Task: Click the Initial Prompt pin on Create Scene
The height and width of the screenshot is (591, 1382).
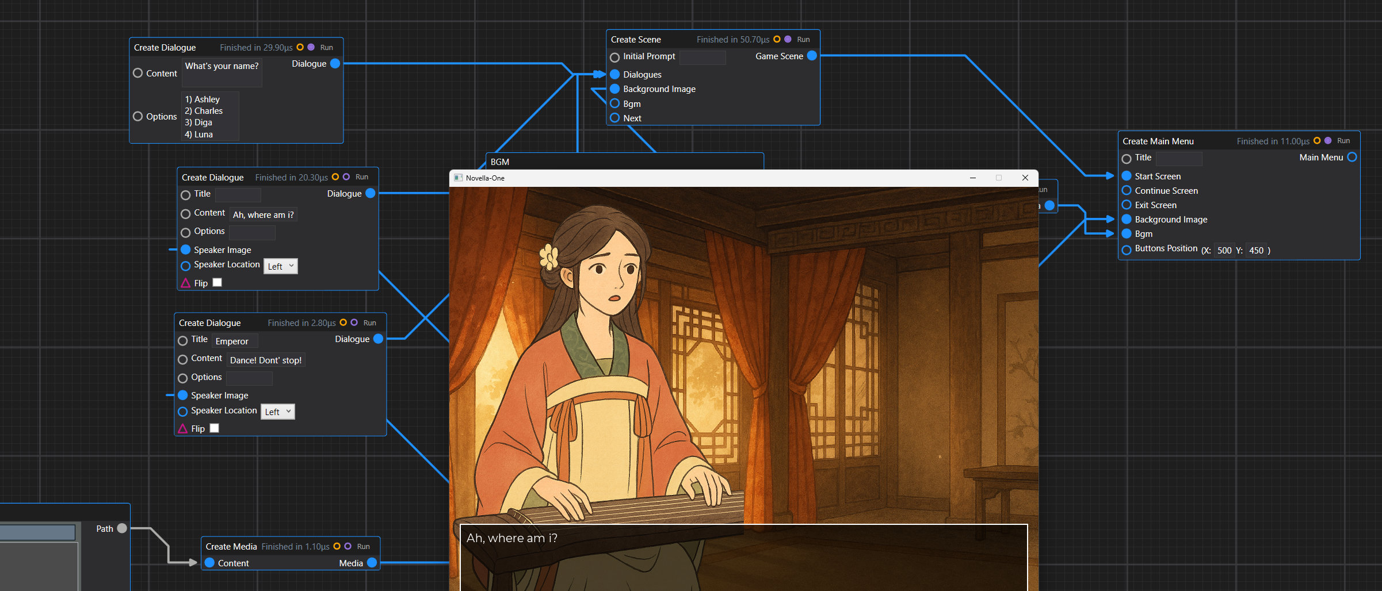Action: point(614,57)
